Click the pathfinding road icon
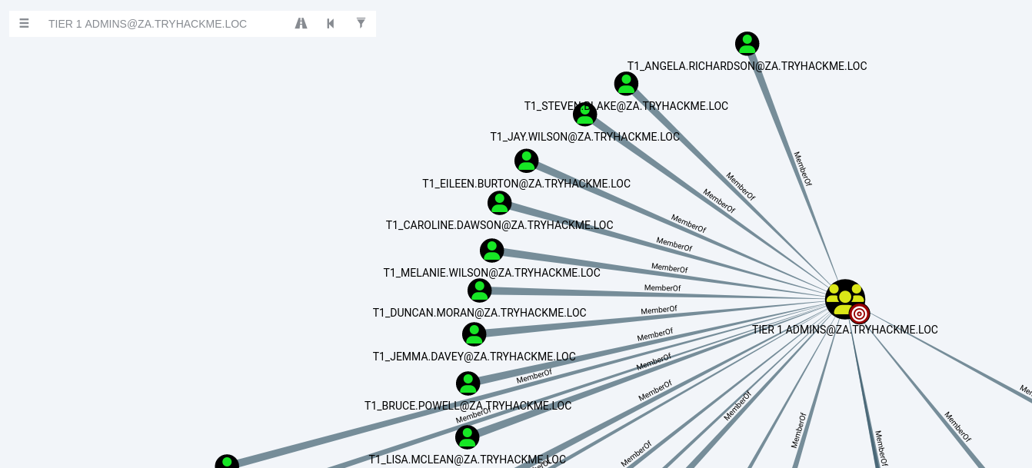The height and width of the screenshot is (468, 1032). tap(301, 24)
